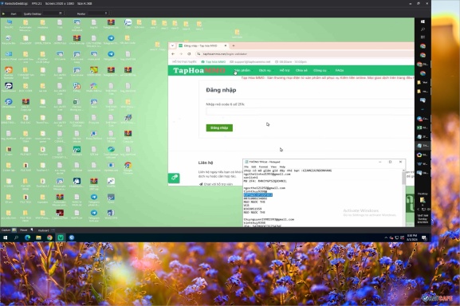Reload the TapHoa MMO page
This screenshot has height=306, width=460.
click(x=189, y=54)
